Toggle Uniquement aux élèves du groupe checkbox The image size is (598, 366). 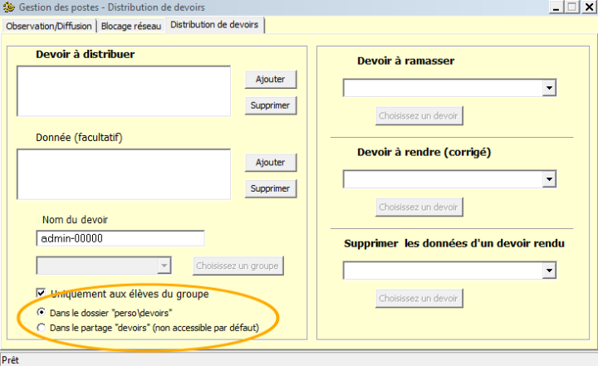coord(41,293)
